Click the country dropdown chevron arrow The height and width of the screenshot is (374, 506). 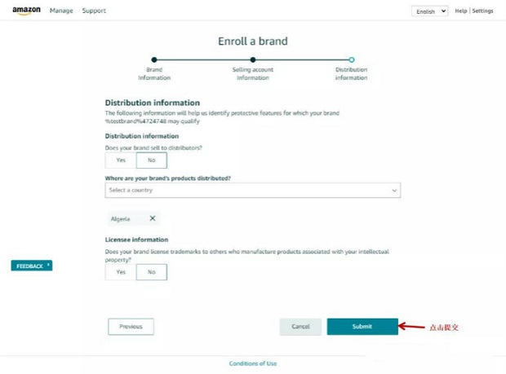click(394, 191)
